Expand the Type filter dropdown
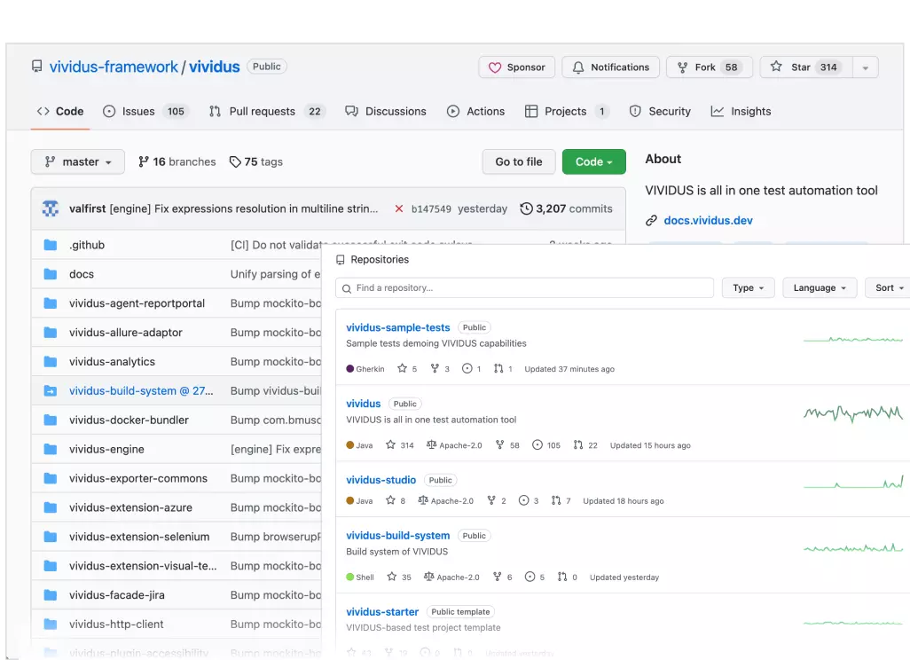 pyautogui.click(x=748, y=288)
